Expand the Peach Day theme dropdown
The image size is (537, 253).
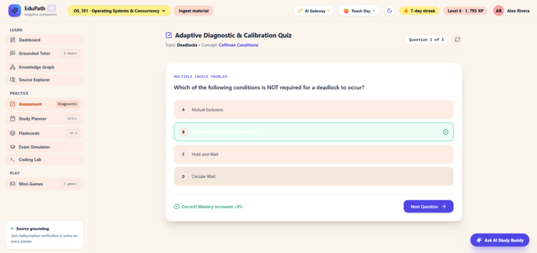tap(359, 11)
